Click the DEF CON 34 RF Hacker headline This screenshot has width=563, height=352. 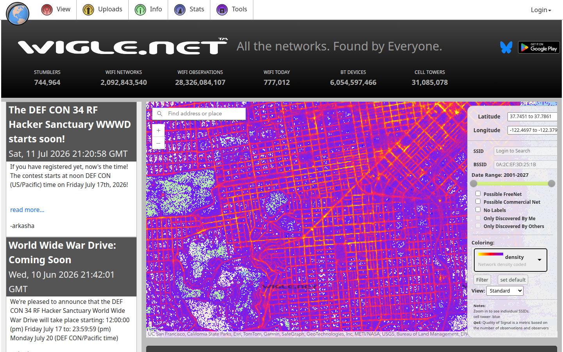(70, 124)
